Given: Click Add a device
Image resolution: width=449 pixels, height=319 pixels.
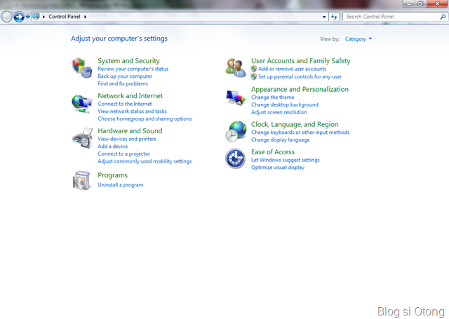Looking at the screenshot, I should (112, 147).
